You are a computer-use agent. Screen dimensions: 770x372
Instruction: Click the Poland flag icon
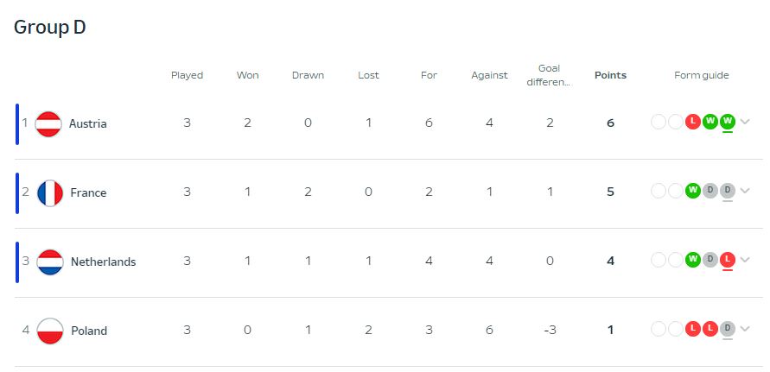pyautogui.click(x=50, y=331)
